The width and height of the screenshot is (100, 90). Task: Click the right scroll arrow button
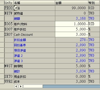click(21, 86)
